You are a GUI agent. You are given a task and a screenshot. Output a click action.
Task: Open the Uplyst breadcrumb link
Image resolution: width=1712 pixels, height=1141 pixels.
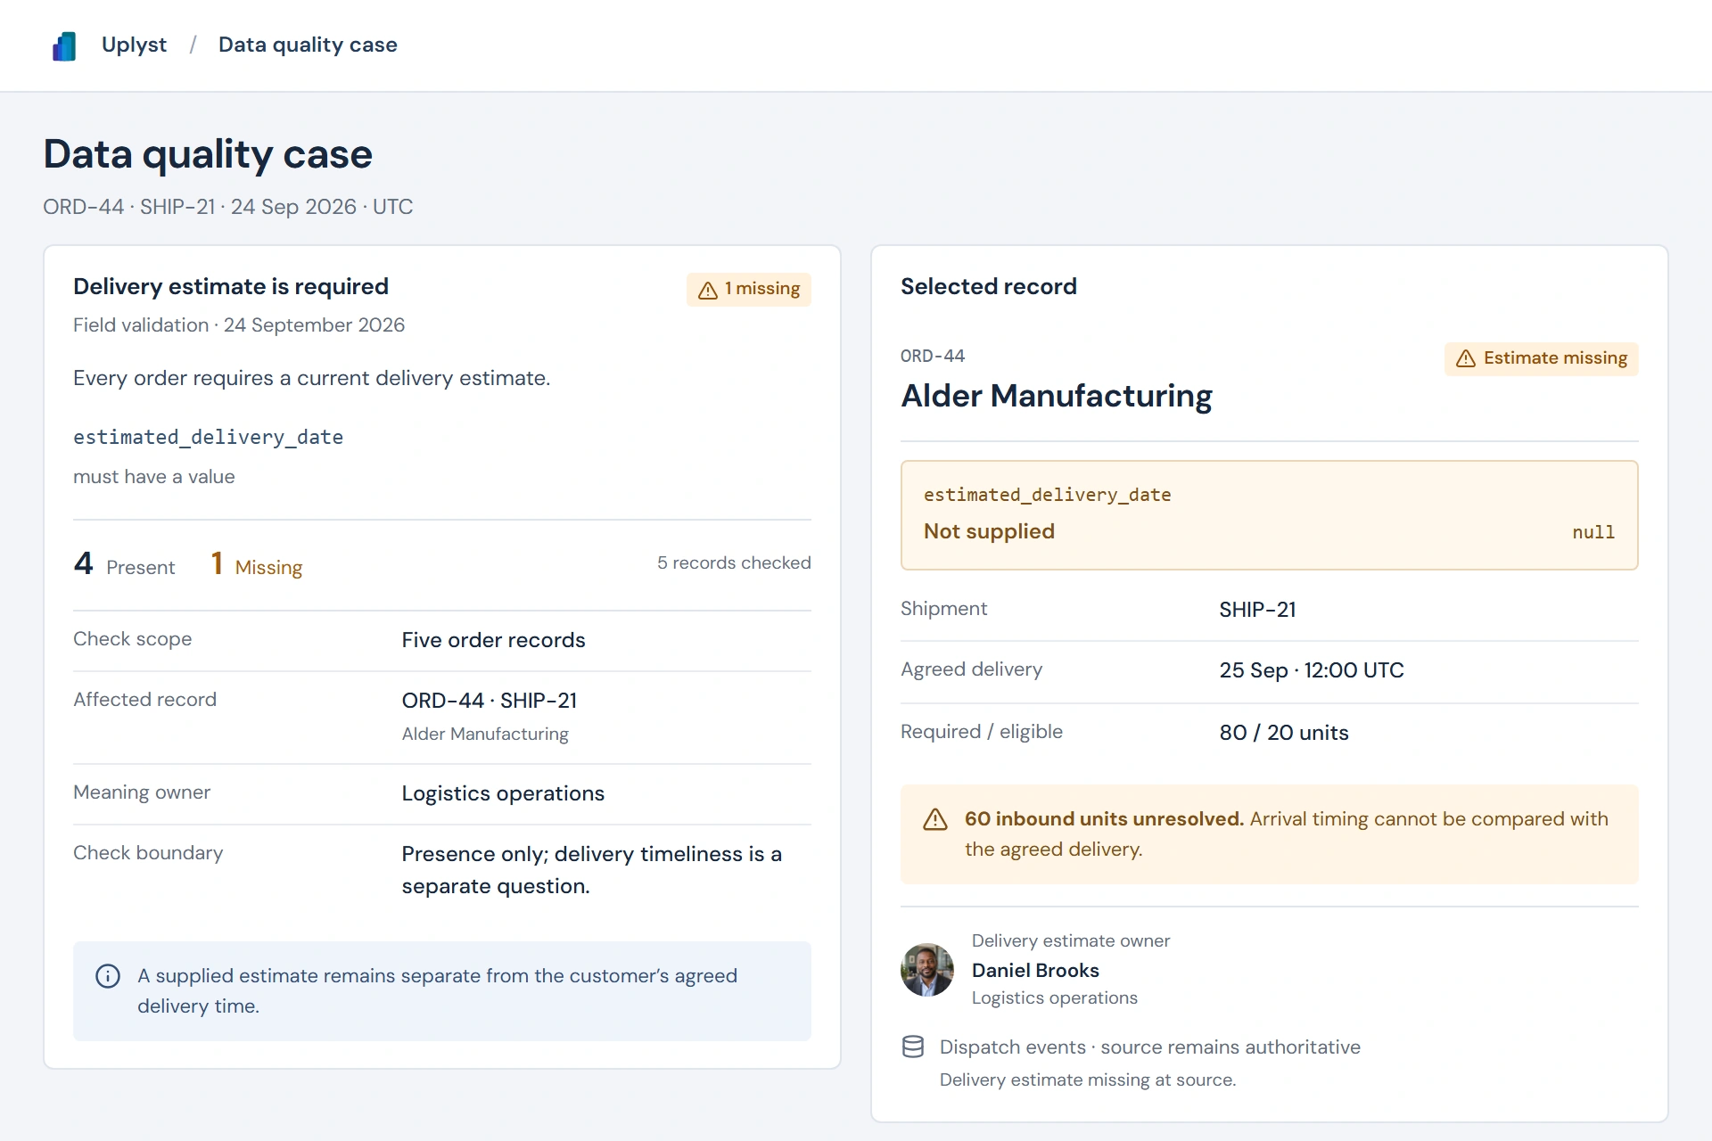[x=134, y=45]
